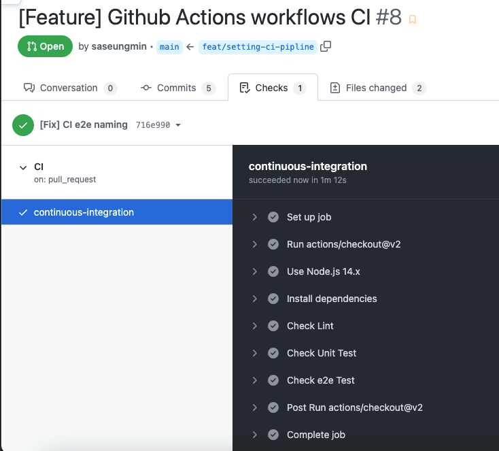Image resolution: width=499 pixels, height=451 pixels.
Task: Click the [Fix] CI e2e naming commit title
Action: (84, 124)
